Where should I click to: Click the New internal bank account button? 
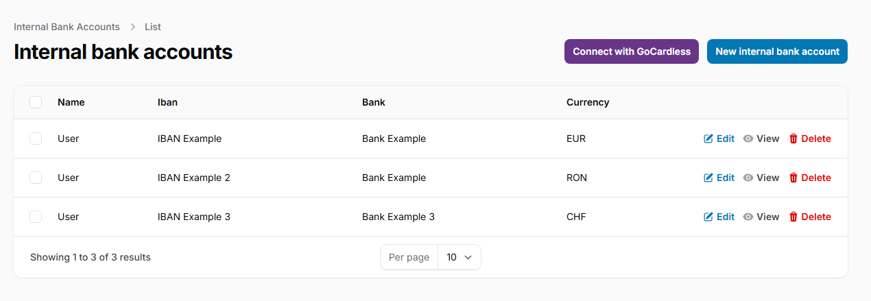(x=777, y=51)
